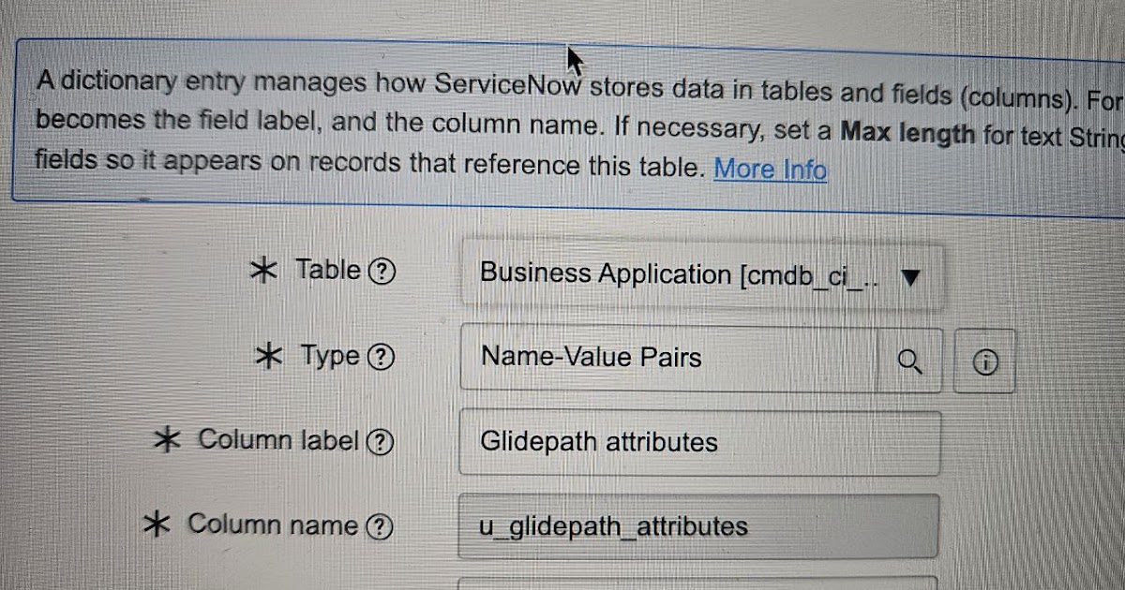1125x590 pixels.
Task: Click the mandatory asterisk before Type
Action: (271, 356)
